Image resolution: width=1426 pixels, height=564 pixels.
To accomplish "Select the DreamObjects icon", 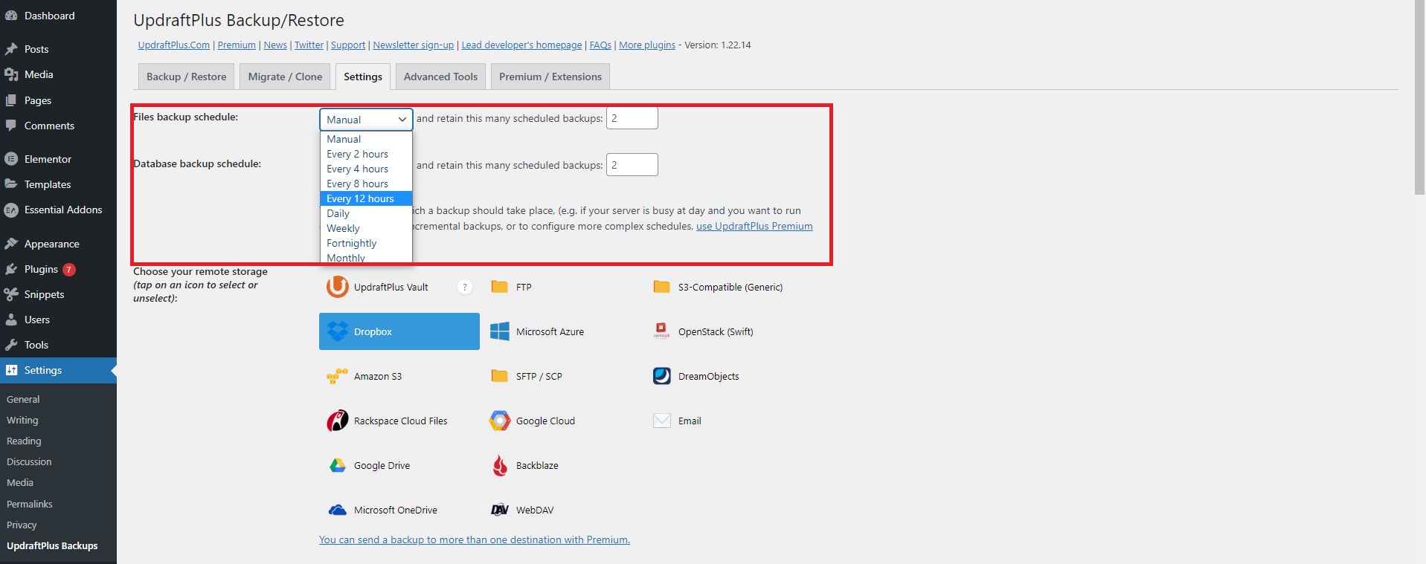I will (x=662, y=376).
